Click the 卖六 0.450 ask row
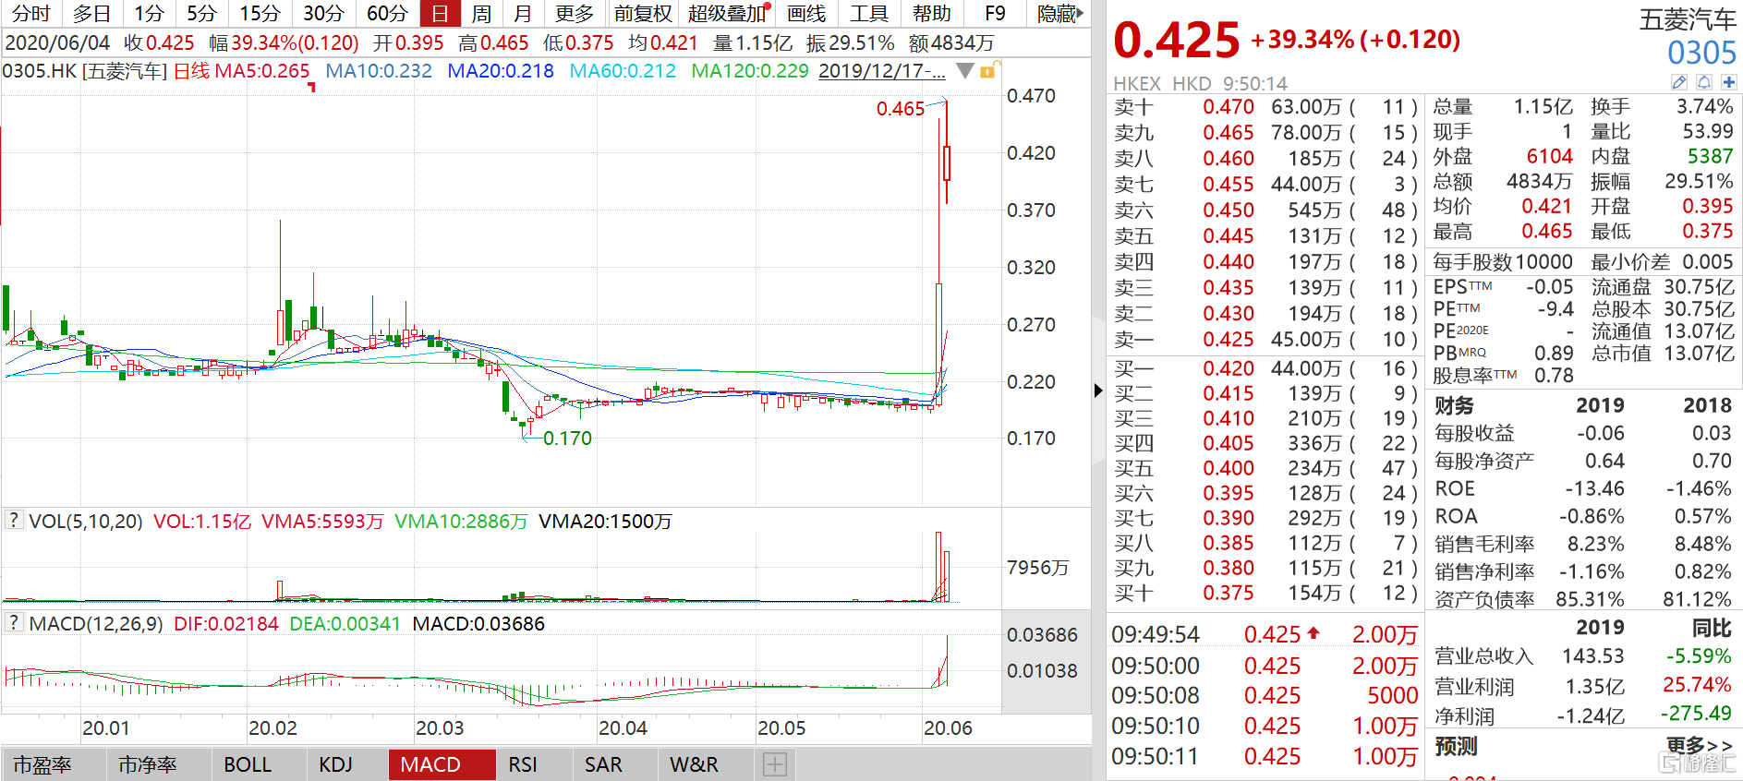Screen dimensions: 1743x781 point(1265,210)
